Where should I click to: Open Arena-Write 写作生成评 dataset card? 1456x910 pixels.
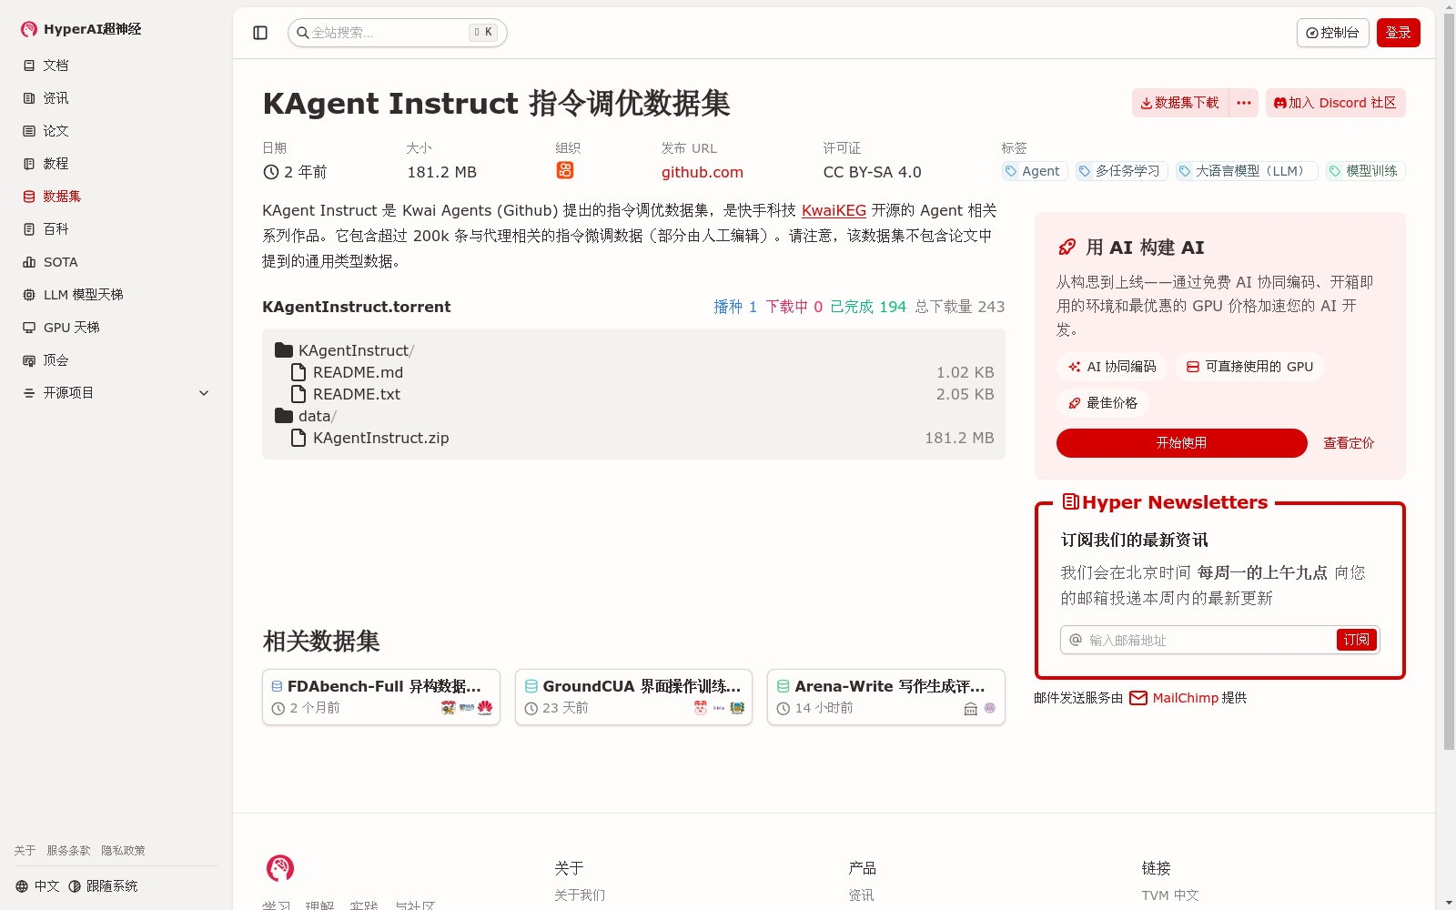pos(886,697)
